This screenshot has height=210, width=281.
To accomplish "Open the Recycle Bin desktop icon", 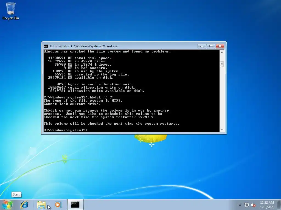I will coord(11,11).
